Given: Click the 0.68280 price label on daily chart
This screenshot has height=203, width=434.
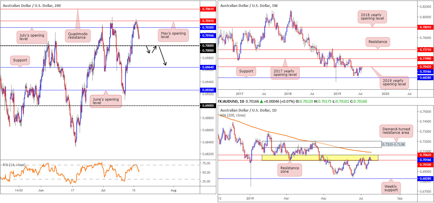Looking at the screenshot, I should [x=426, y=178].
